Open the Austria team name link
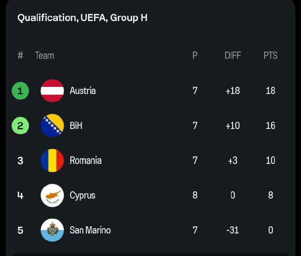301x256 pixels. (x=83, y=91)
